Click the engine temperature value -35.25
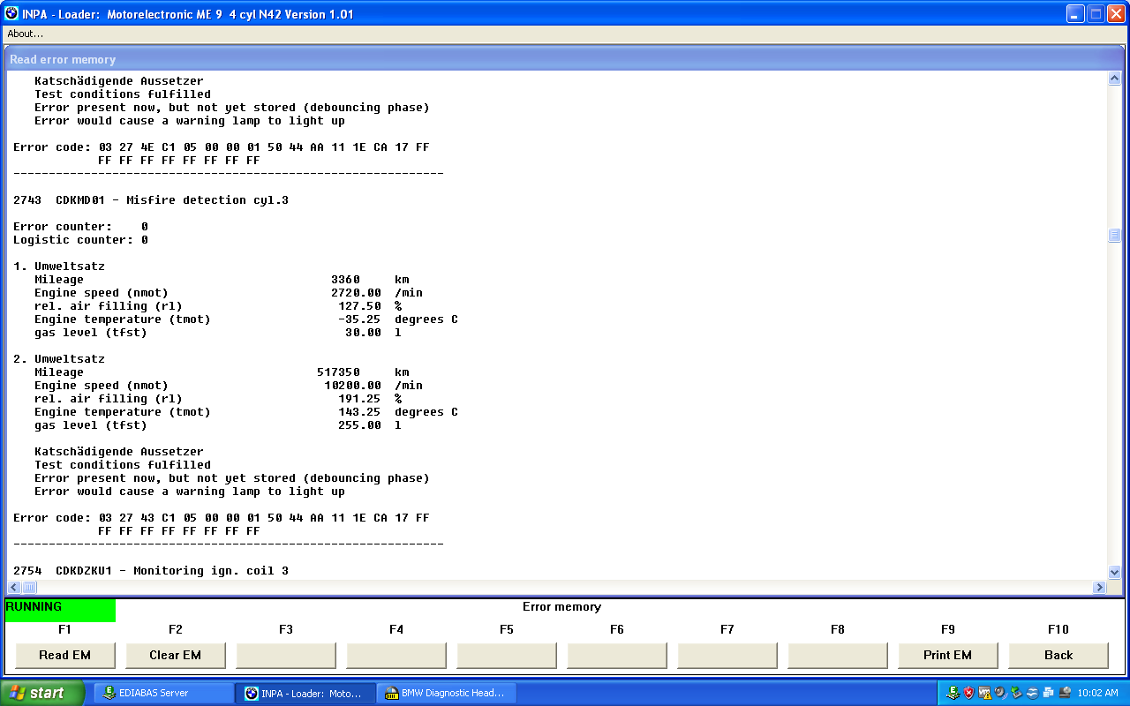1130x706 pixels. click(x=359, y=319)
